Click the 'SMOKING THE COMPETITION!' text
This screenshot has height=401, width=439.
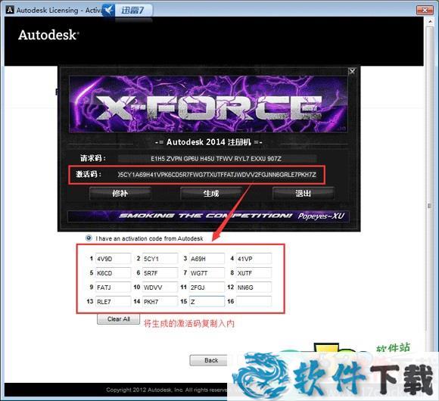(x=206, y=216)
